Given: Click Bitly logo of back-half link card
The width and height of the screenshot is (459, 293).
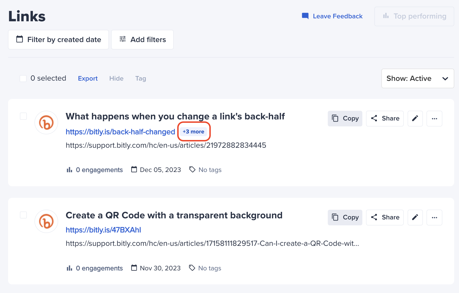Looking at the screenshot, I should coord(46,123).
